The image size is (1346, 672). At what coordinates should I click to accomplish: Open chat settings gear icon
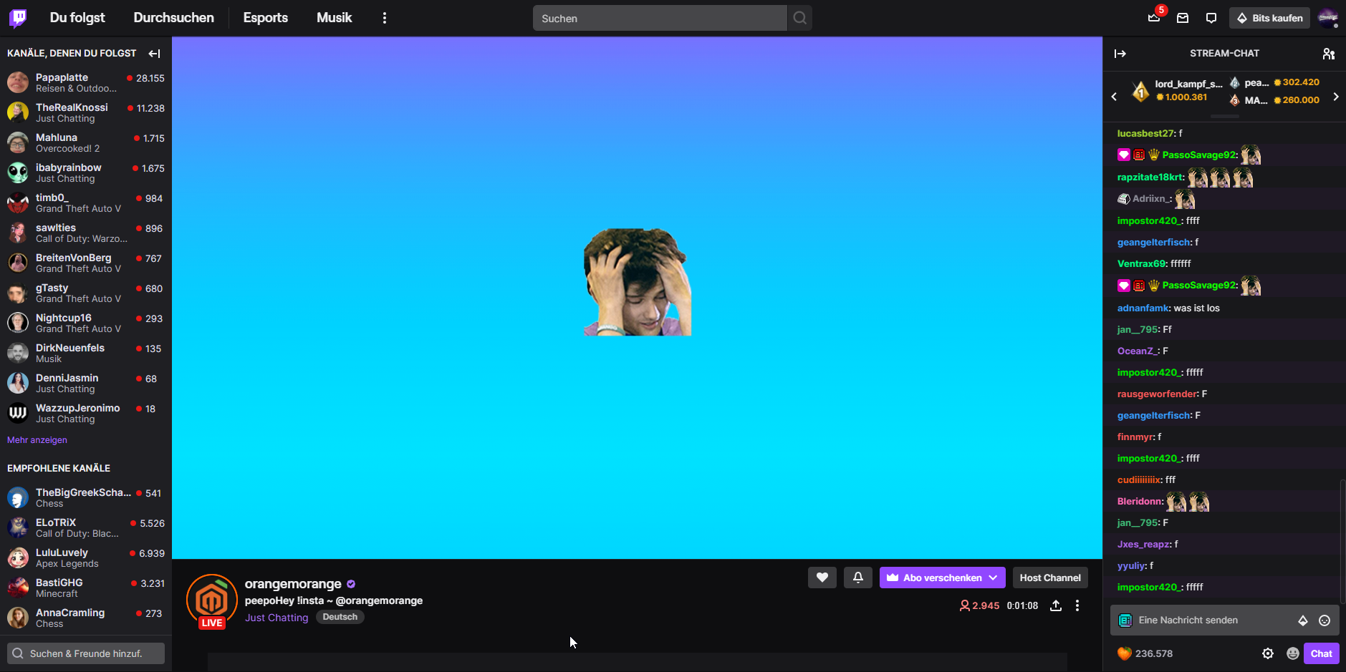[x=1267, y=653]
